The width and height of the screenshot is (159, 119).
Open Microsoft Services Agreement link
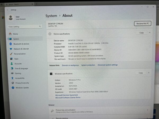[x=67, y=95]
